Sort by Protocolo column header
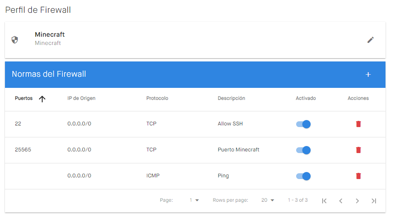This screenshot has height=217, width=395. pos(157,98)
